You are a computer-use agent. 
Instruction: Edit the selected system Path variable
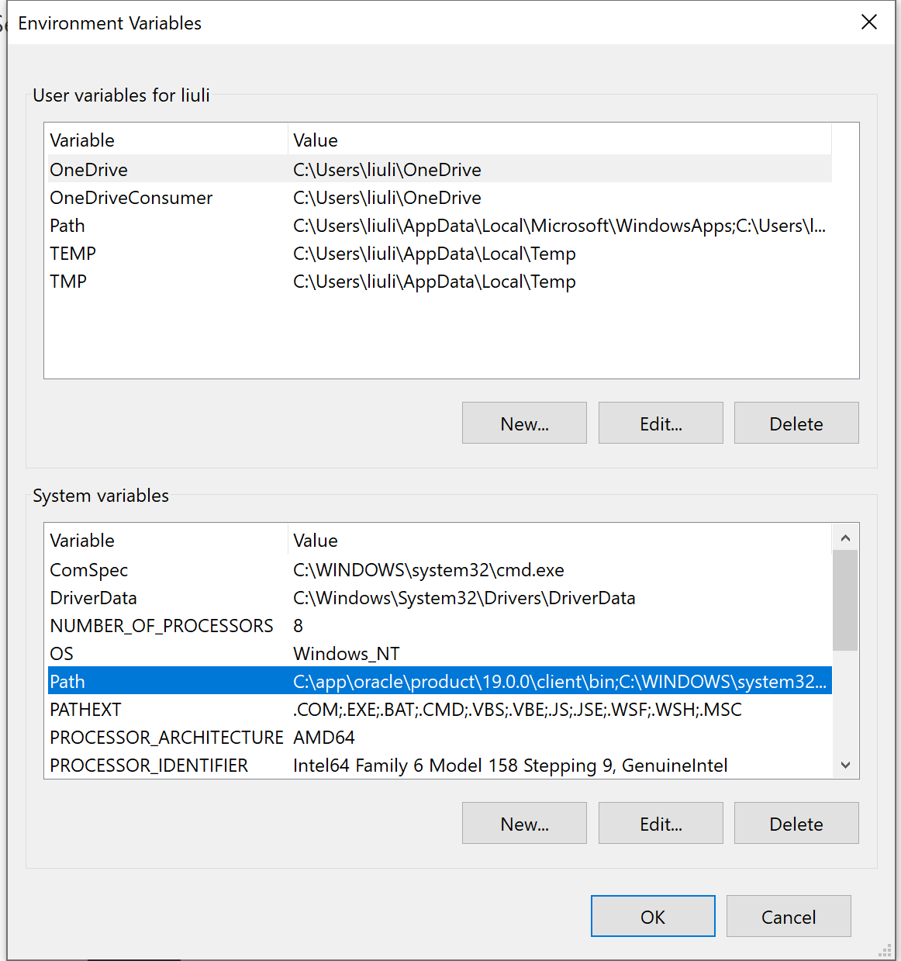pos(661,824)
